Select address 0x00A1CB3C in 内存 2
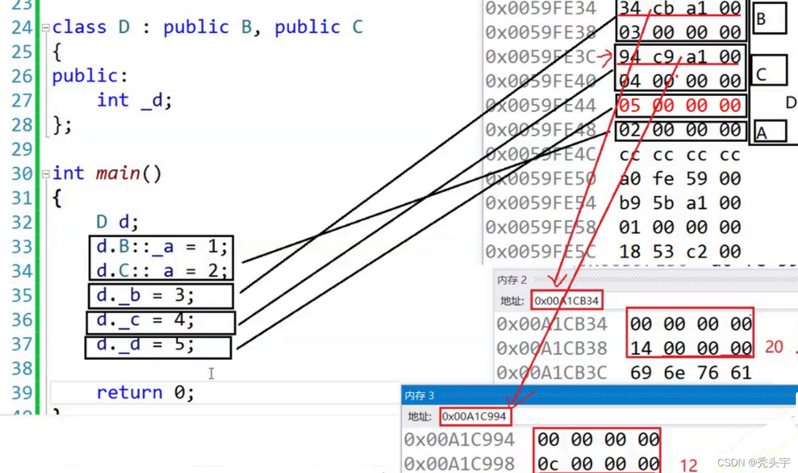 click(x=552, y=373)
